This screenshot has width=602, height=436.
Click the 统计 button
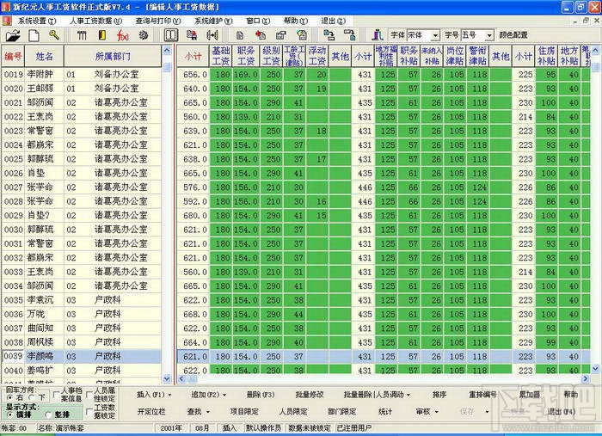pos(385,412)
